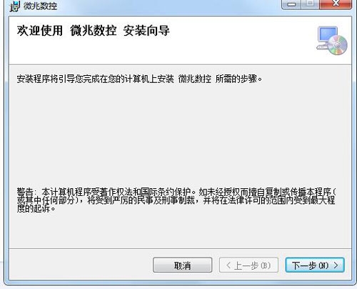Maximize the 微兆数控 installer window
The width and height of the screenshot is (357, 289).
310,4
